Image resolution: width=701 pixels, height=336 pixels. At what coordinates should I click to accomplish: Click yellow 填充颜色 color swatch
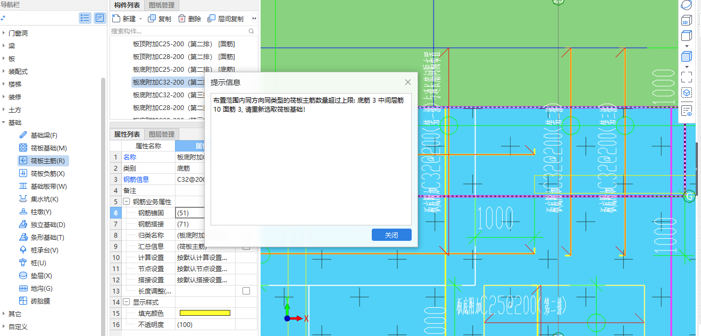(x=205, y=313)
